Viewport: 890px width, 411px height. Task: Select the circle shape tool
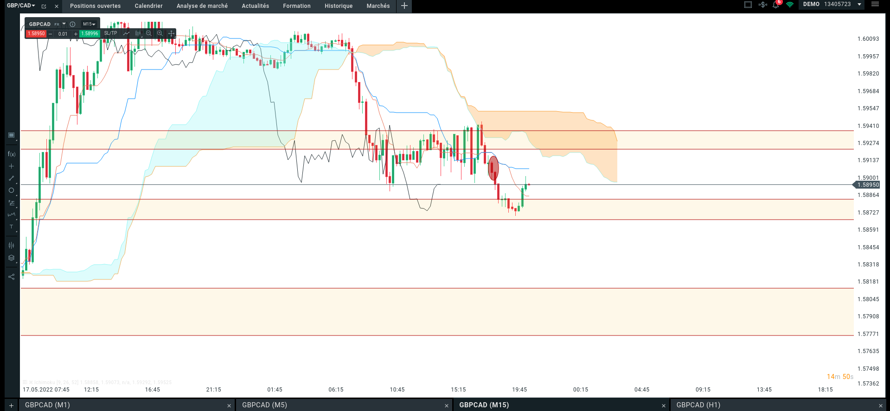(12, 190)
